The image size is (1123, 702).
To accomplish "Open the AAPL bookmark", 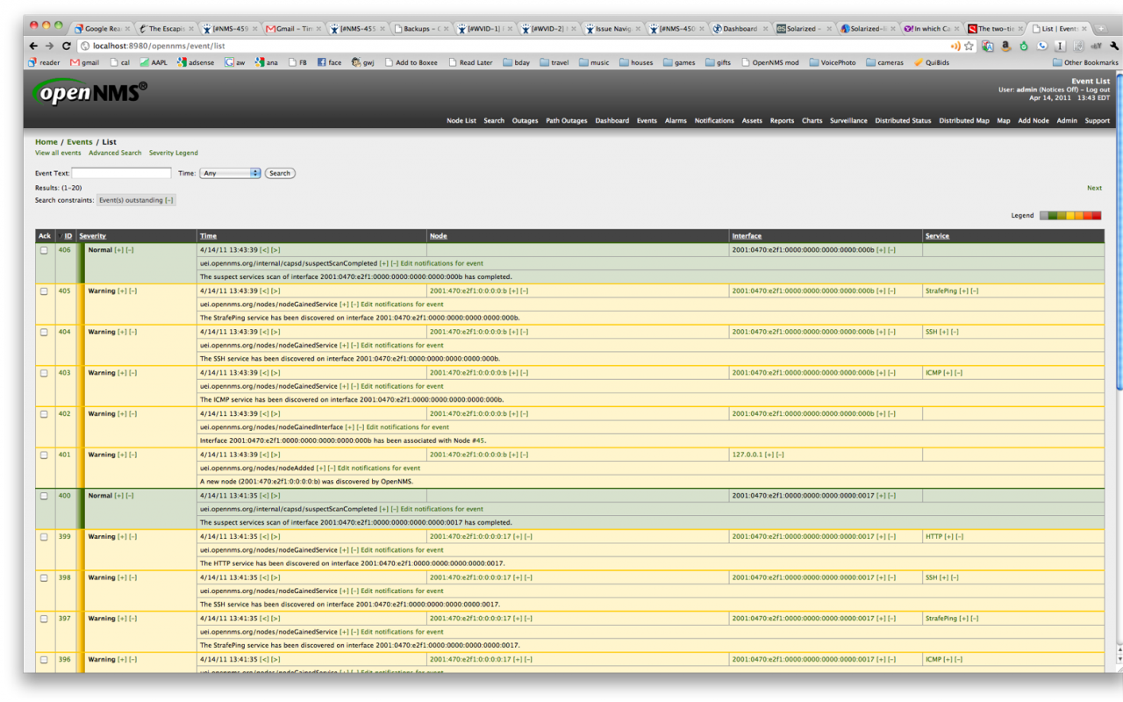I will (x=153, y=62).
